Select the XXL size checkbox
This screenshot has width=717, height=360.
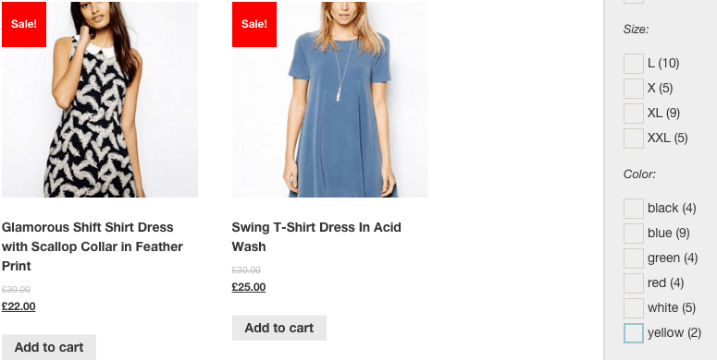634,138
